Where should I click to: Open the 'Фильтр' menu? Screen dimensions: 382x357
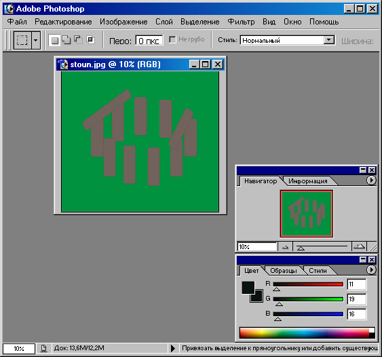pyautogui.click(x=241, y=22)
